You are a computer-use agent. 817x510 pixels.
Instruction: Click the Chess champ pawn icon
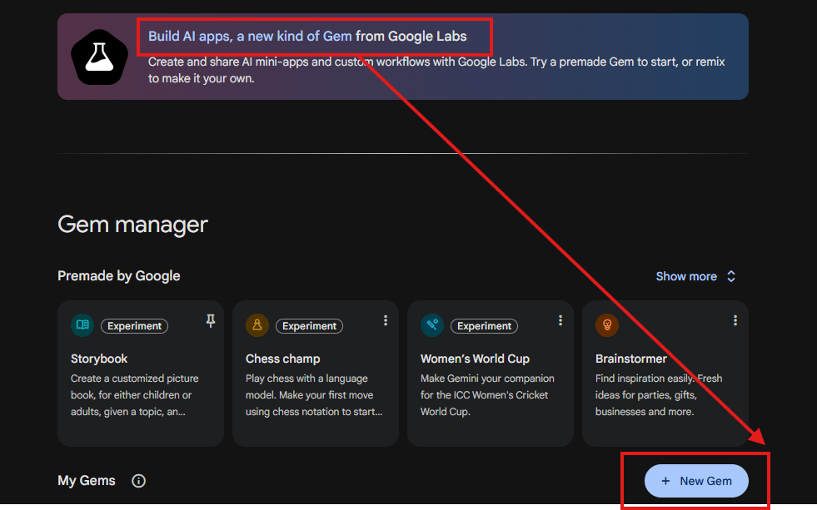tap(257, 325)
